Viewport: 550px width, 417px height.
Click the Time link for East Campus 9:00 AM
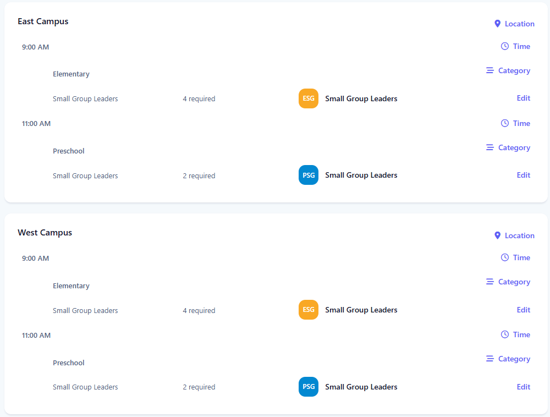coord(521,46)
